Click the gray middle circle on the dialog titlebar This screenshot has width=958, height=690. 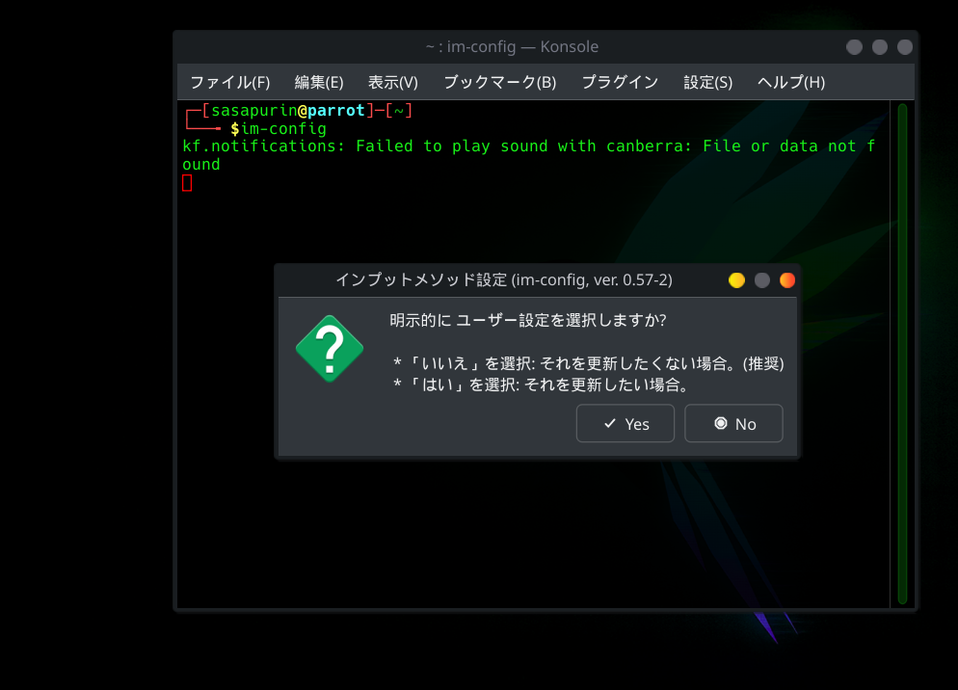point(761,279)
